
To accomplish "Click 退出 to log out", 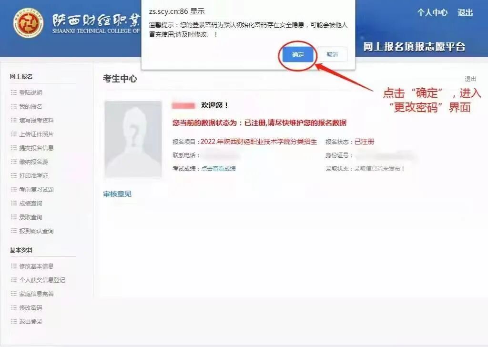I will click(x=466, y=13).
